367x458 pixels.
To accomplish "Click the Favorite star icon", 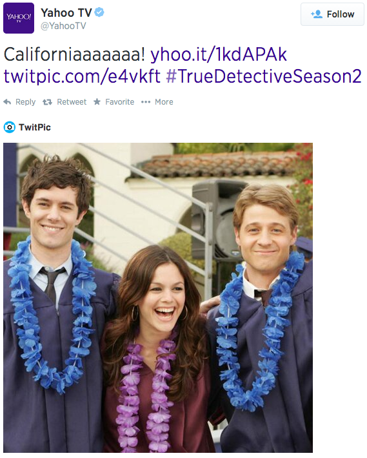I will pos(97,101).
